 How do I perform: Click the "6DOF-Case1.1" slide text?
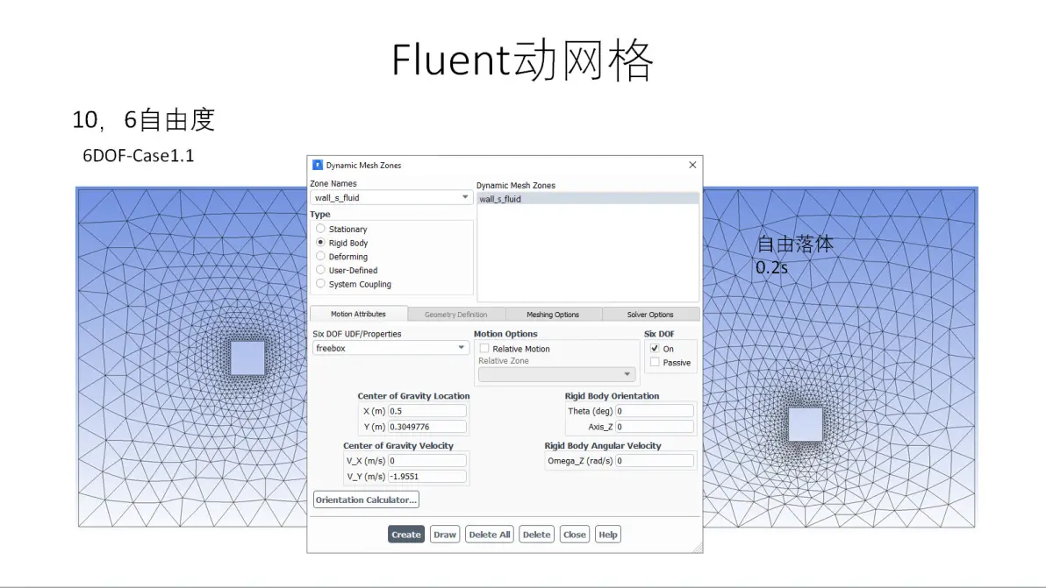point(139,156)
